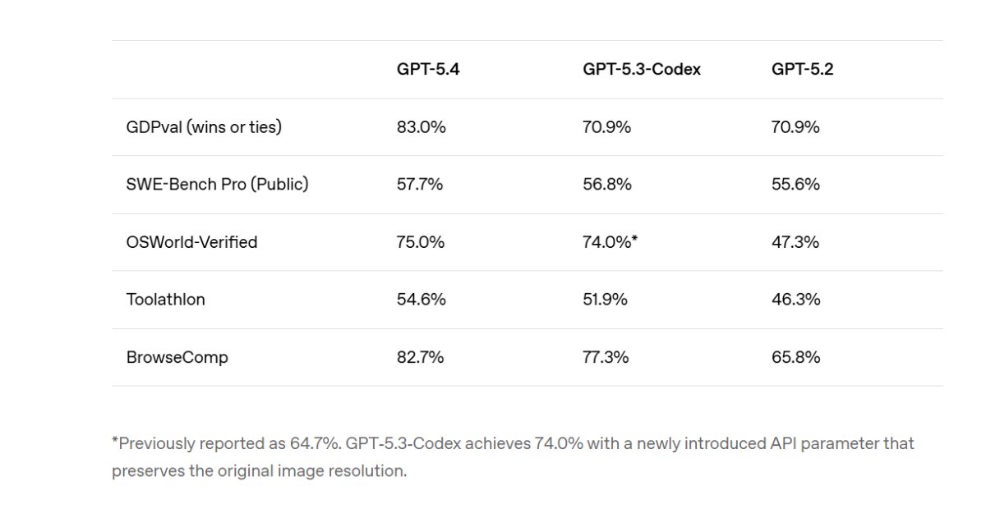Viewport: 986px width, 518px height.
Task: Click the 82.7% BrowseComp score
Action: [421, 357]
